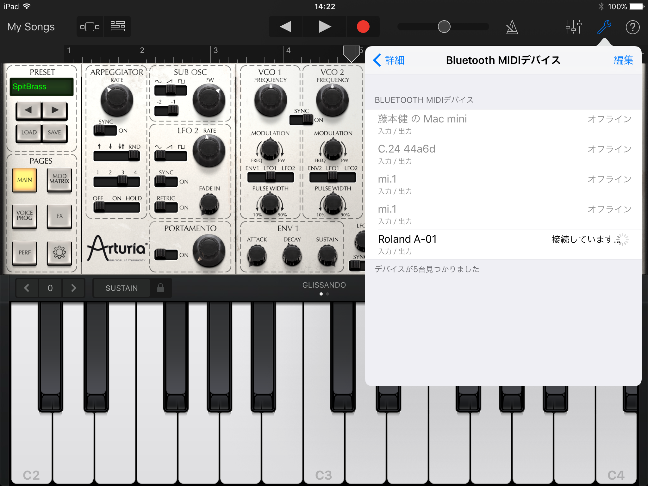The height and width of the screenshot is (486, 648).
Task: Click arpeggiator octave range switch
Action: 117,181
